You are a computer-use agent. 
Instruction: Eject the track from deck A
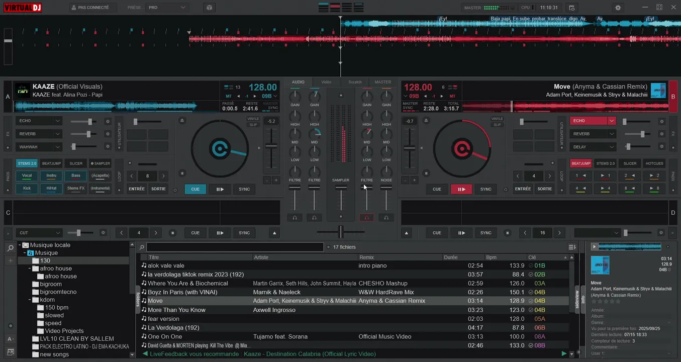pos(182,121)
